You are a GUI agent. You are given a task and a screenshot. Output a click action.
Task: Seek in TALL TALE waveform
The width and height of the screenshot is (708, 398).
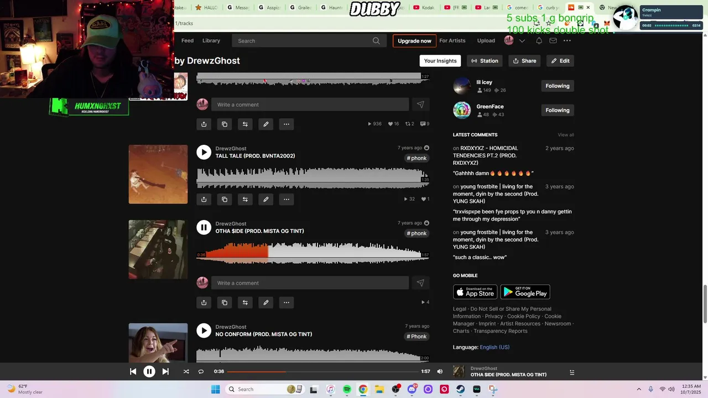click(x=313, y=177)
